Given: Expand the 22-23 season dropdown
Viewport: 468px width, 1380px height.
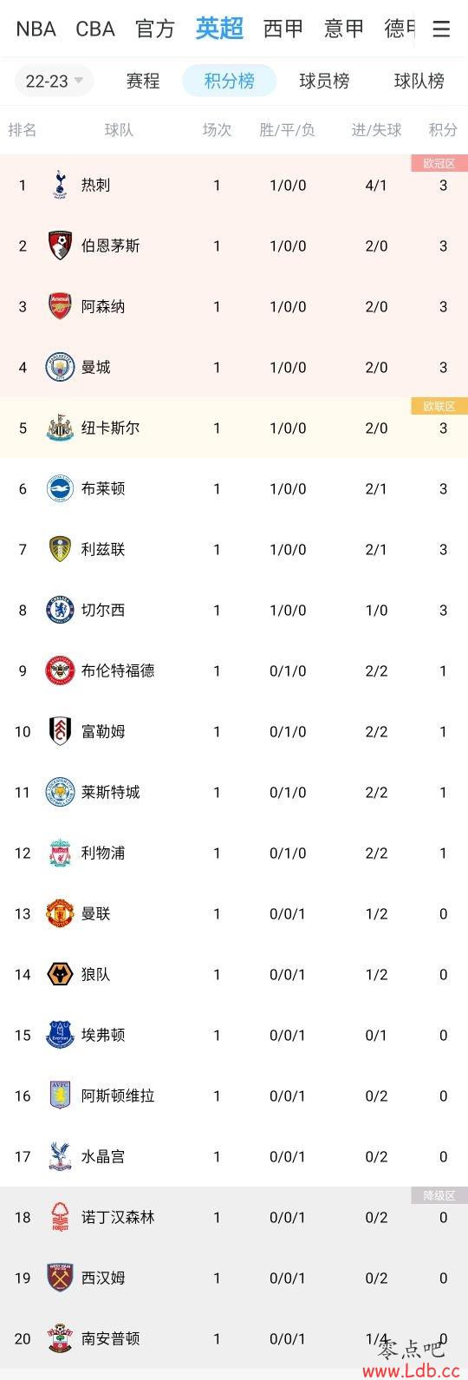Looking at the screenshot, I should coord(54,81).
